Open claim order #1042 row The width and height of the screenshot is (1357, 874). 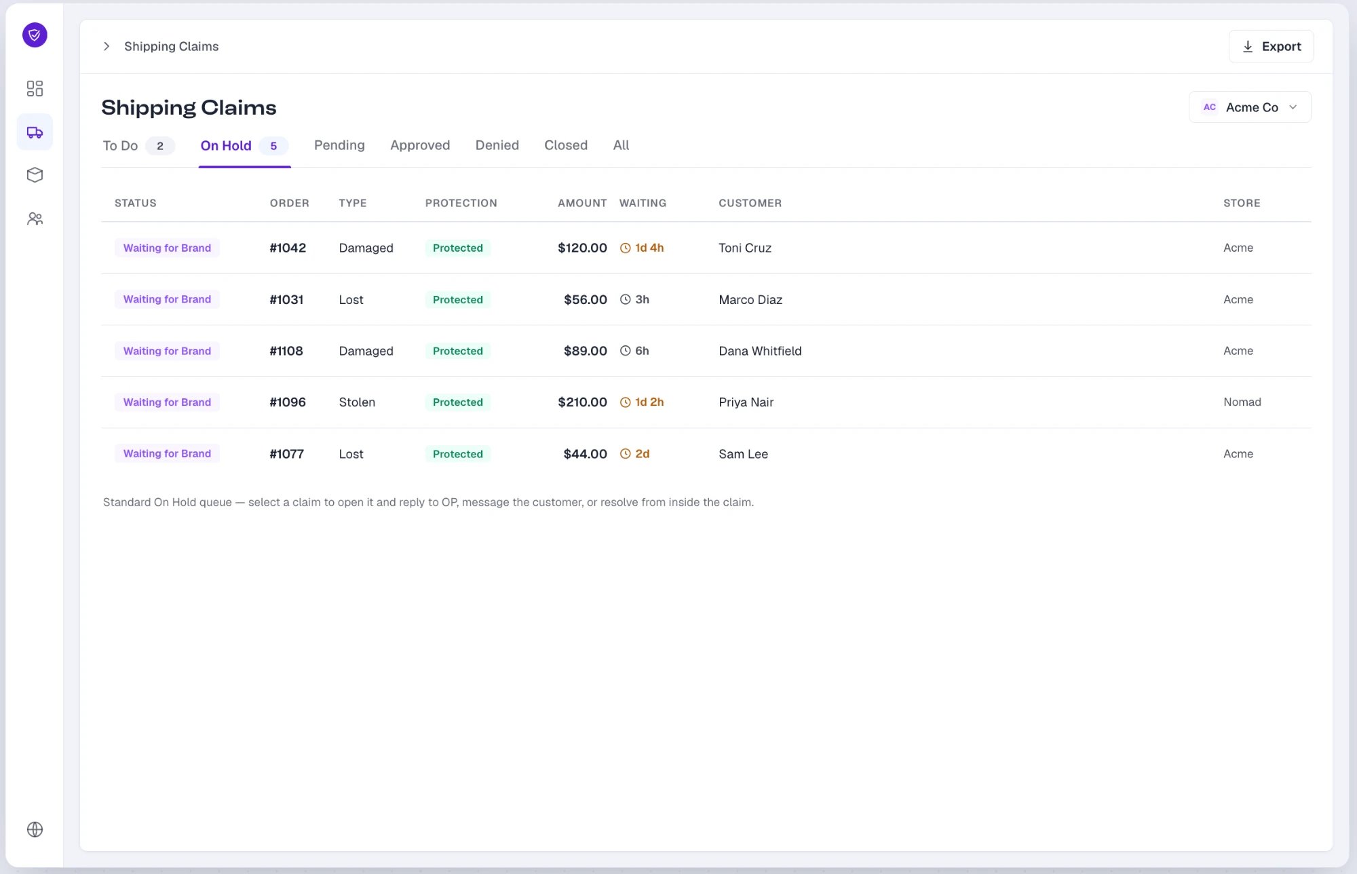pyautogui.click(x=706, y=248)
